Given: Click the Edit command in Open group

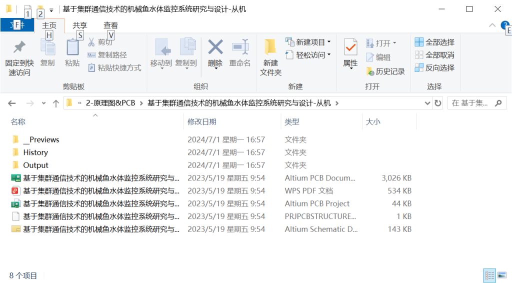Looking at the screenshot, I should [x=378, y=57].
